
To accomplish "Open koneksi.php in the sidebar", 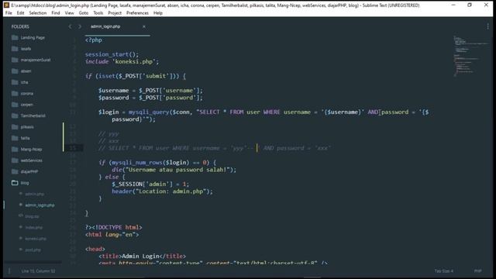I will [x=36, y=239].
